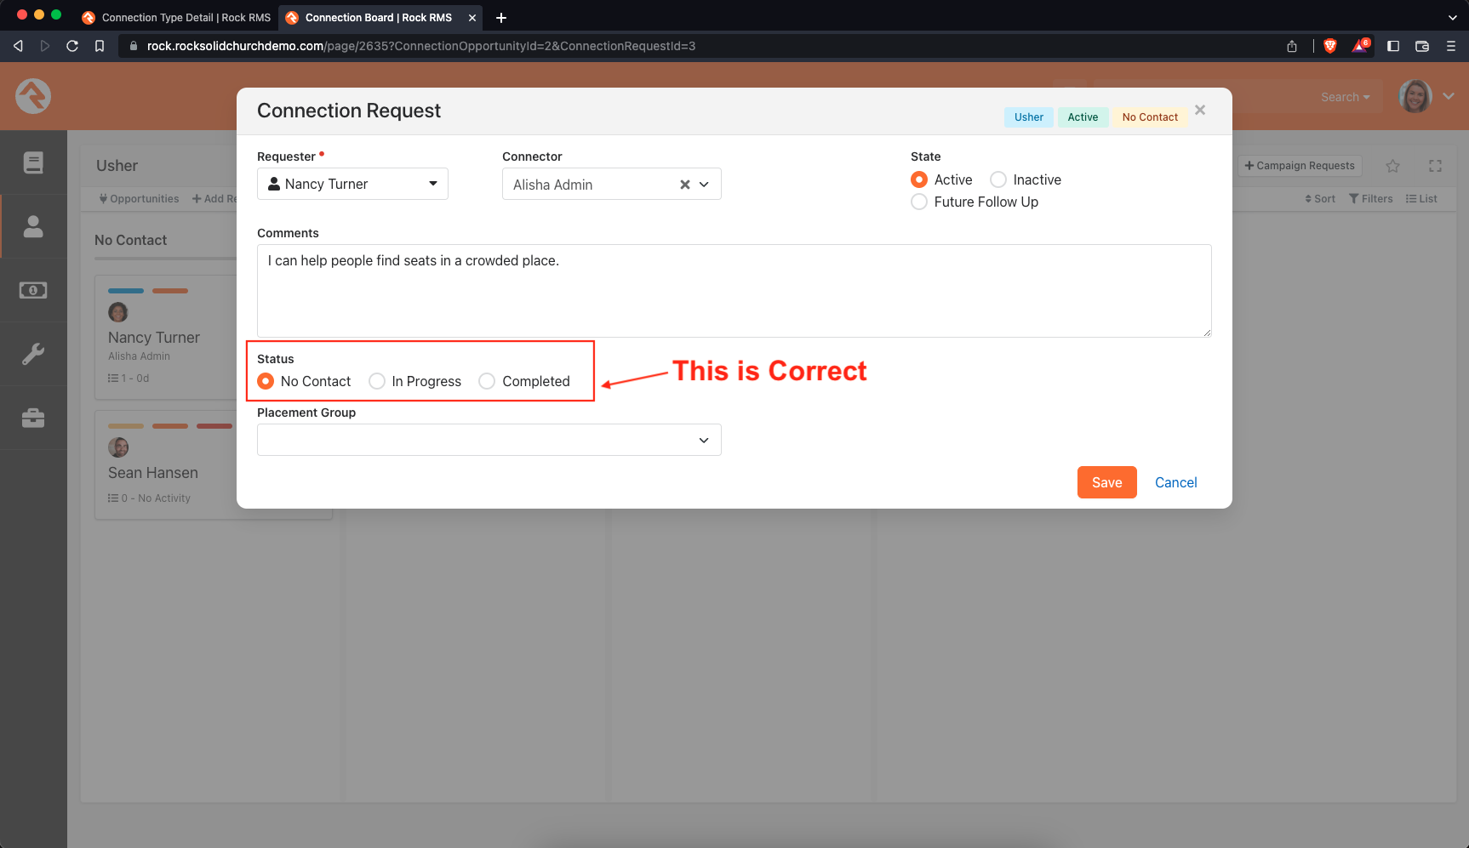Set the State to Inactive
Image resolution: width=1469 pixels, height=848 pixels.
(997, 179)
